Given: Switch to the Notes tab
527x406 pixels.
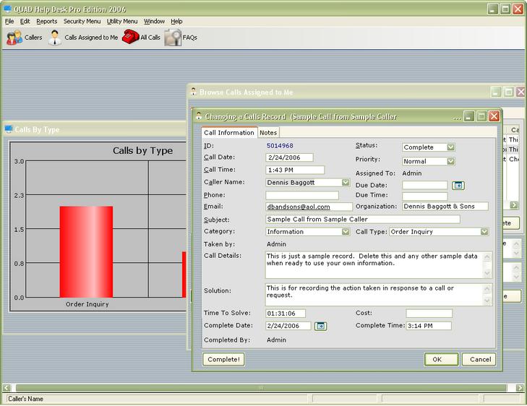Looking at the screenshot, I should [x=268, y=133].
